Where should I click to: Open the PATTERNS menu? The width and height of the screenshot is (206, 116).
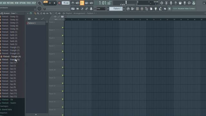[x=10, y=3]
